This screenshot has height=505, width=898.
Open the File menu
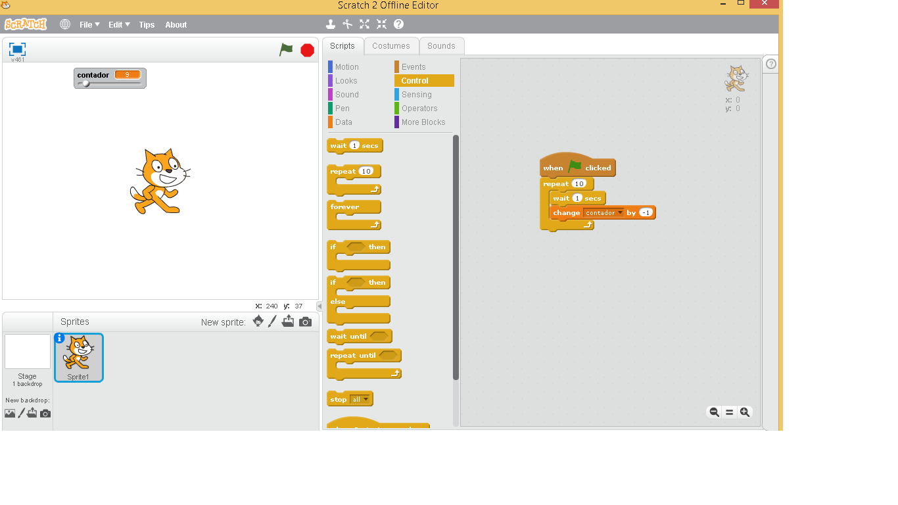tap(89, 24)
